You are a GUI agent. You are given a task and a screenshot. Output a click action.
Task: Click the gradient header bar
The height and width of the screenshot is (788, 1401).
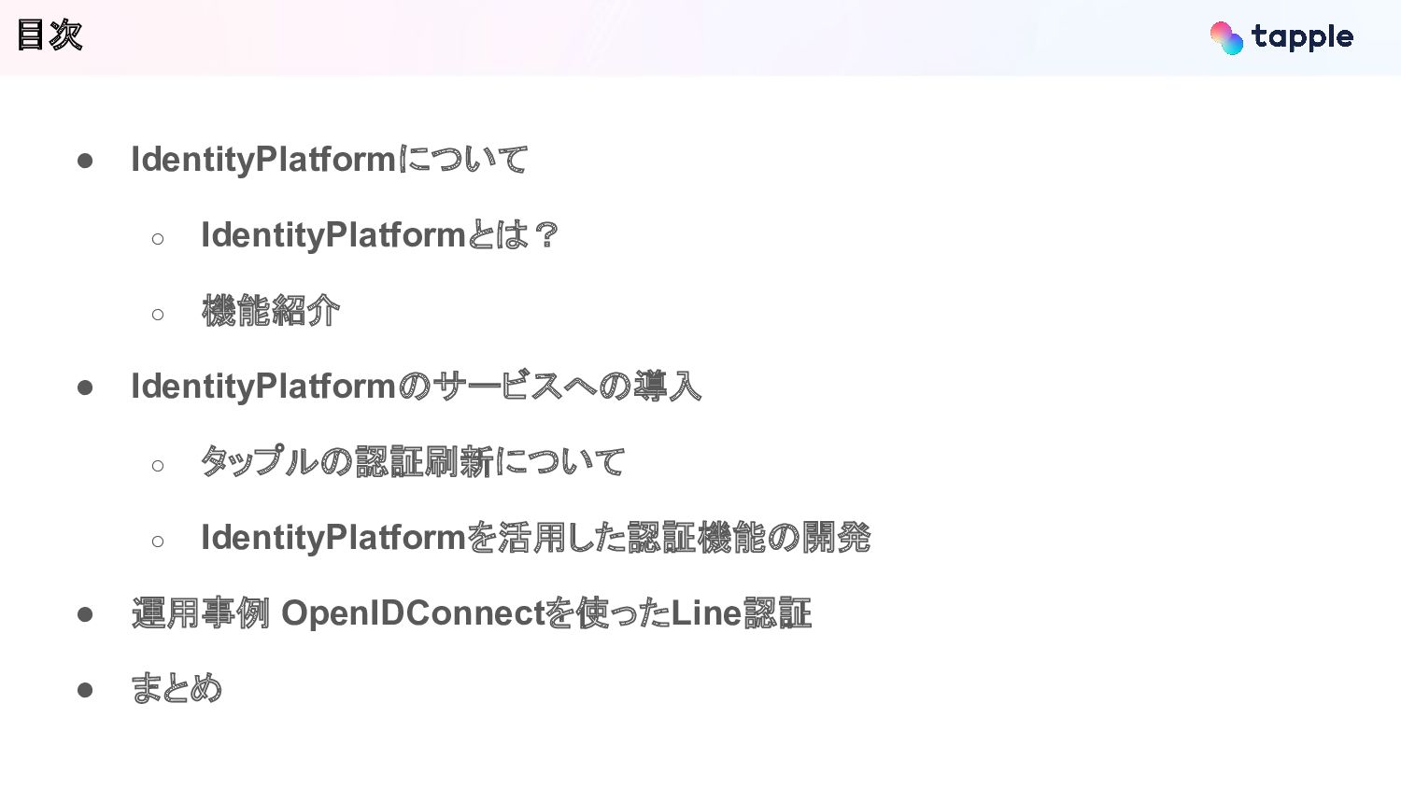point(700,37)
